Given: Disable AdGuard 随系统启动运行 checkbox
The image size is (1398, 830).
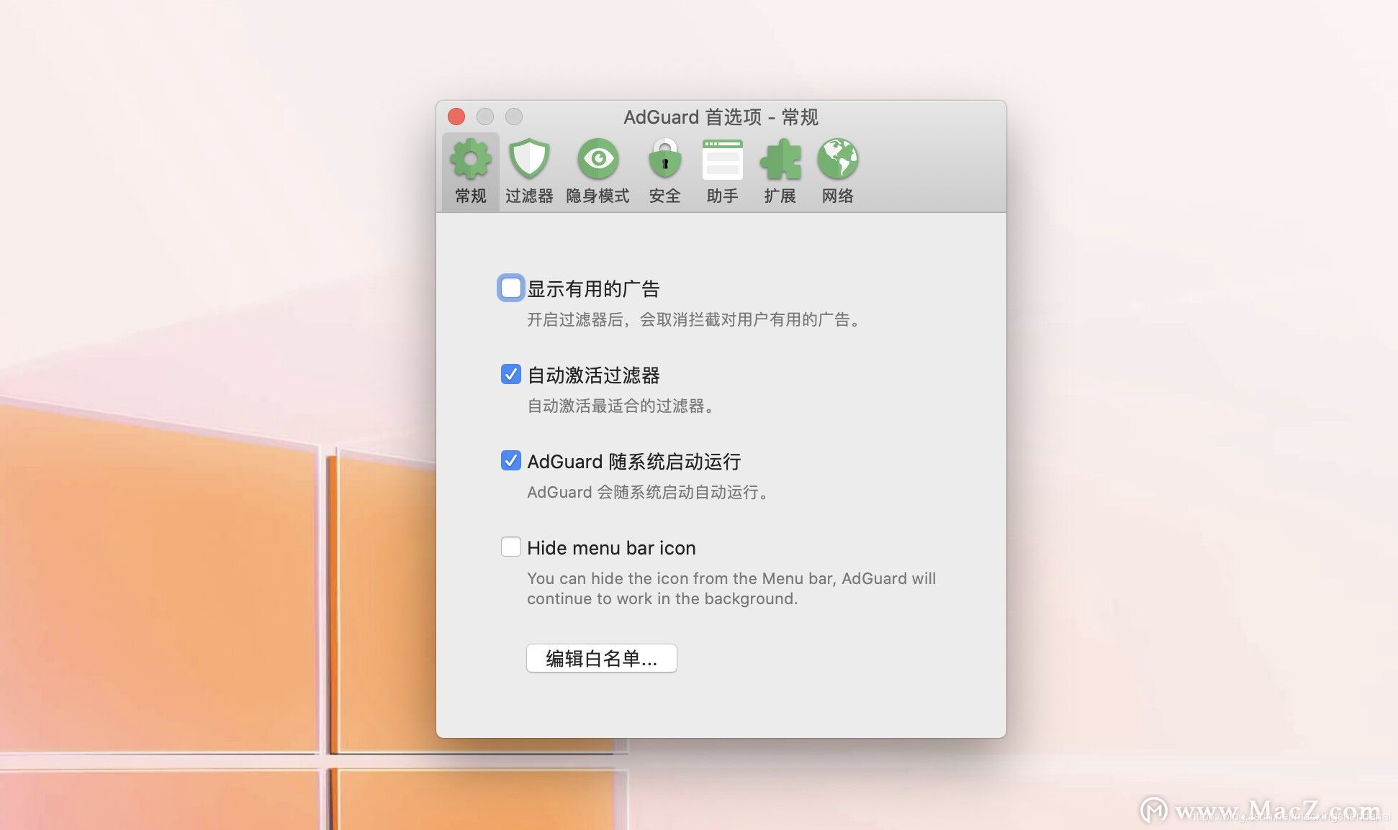Looking at the screenshot, I should pos(510,460).
